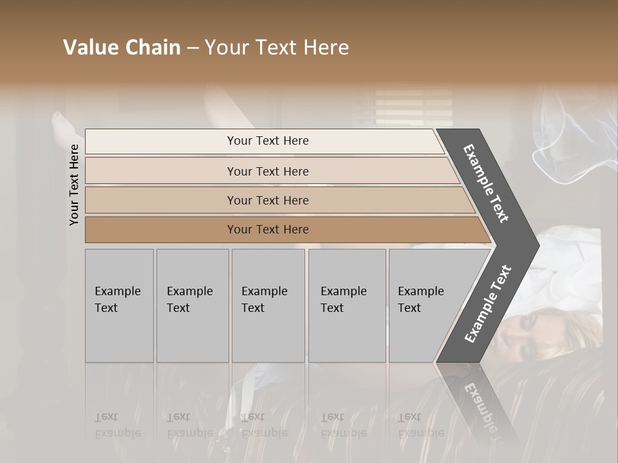Click the window blinds in the background photo
The image size is (618, 463).
413,107
